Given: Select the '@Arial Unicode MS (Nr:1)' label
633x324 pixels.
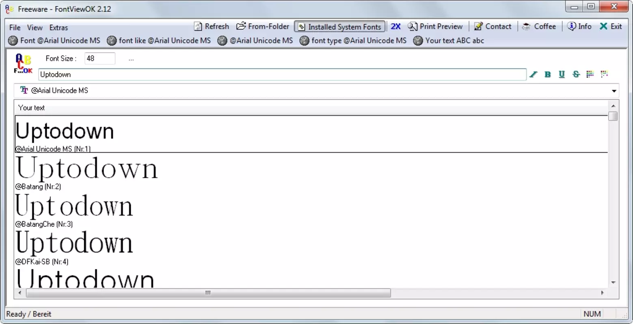Looking at the screenshot, I should (x=53, y=149).
